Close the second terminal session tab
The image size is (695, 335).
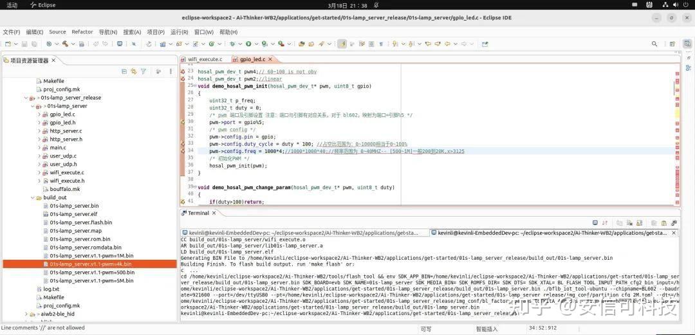point(674,233)
